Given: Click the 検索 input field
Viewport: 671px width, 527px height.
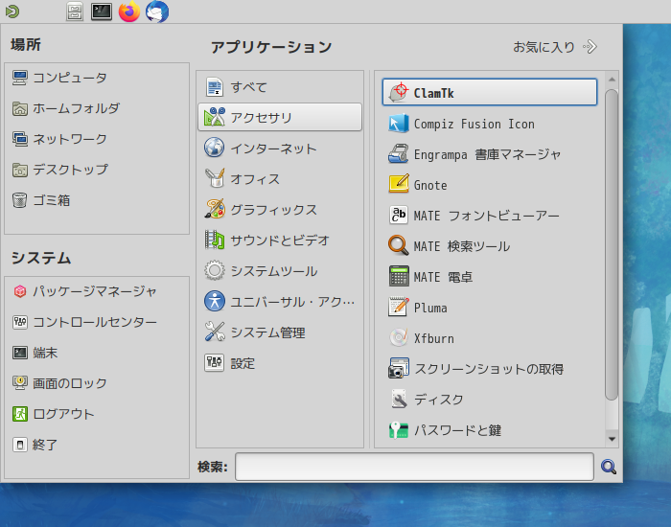Looking at the screenshot, I should pos(414,467).
